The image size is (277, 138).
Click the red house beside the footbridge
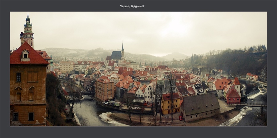pos(233,96)
